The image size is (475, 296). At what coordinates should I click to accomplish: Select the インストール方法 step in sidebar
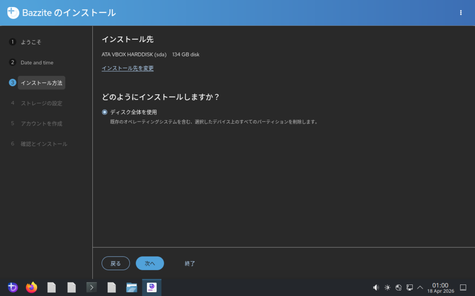tap(41, 83)
